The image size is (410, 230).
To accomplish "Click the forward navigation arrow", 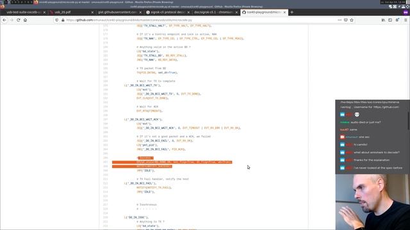I will [x=12, y=20].
